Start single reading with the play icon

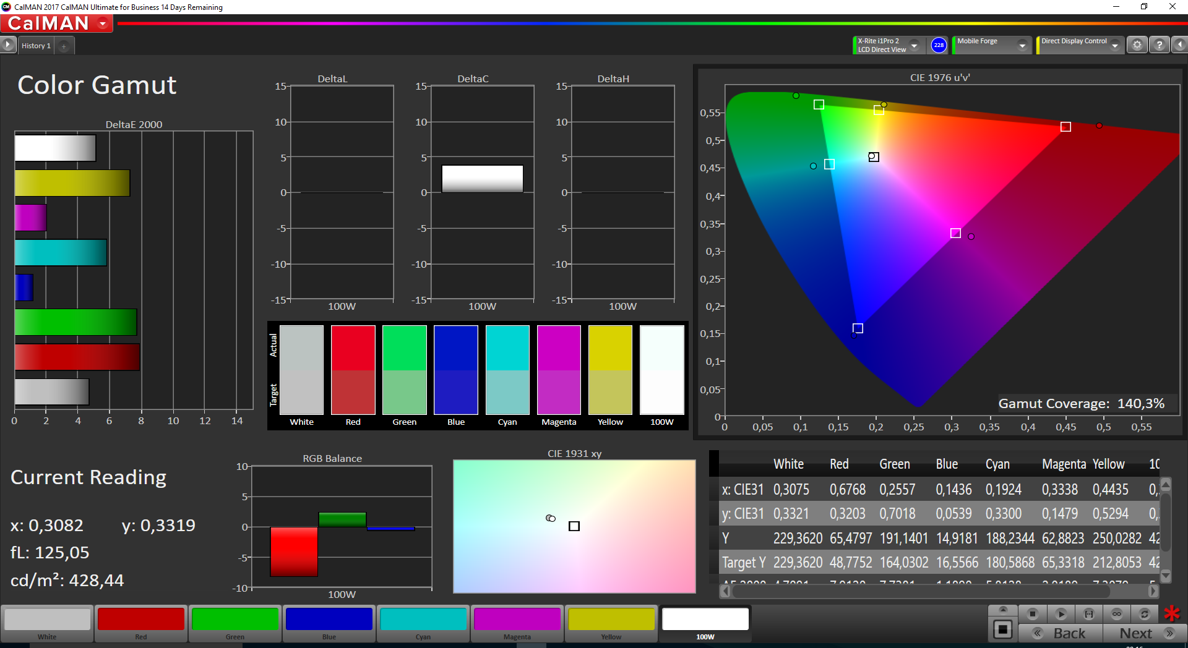tap(1061, 614)
